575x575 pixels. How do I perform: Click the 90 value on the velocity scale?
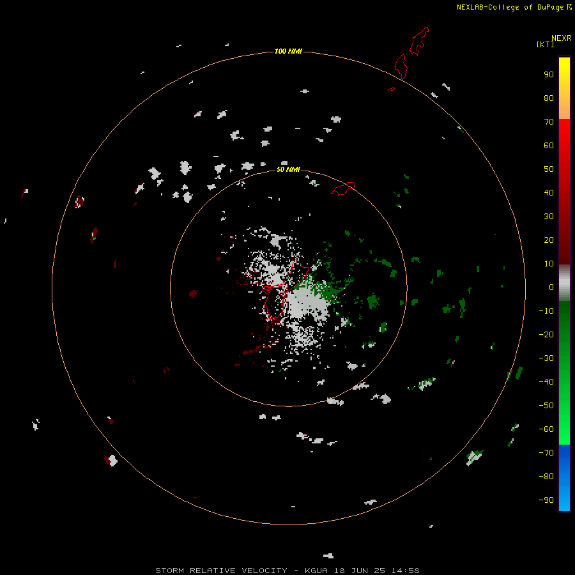pos(549,75)
